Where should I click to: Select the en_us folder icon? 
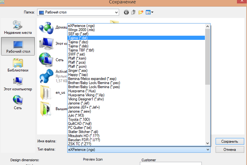tap(46, 93)
